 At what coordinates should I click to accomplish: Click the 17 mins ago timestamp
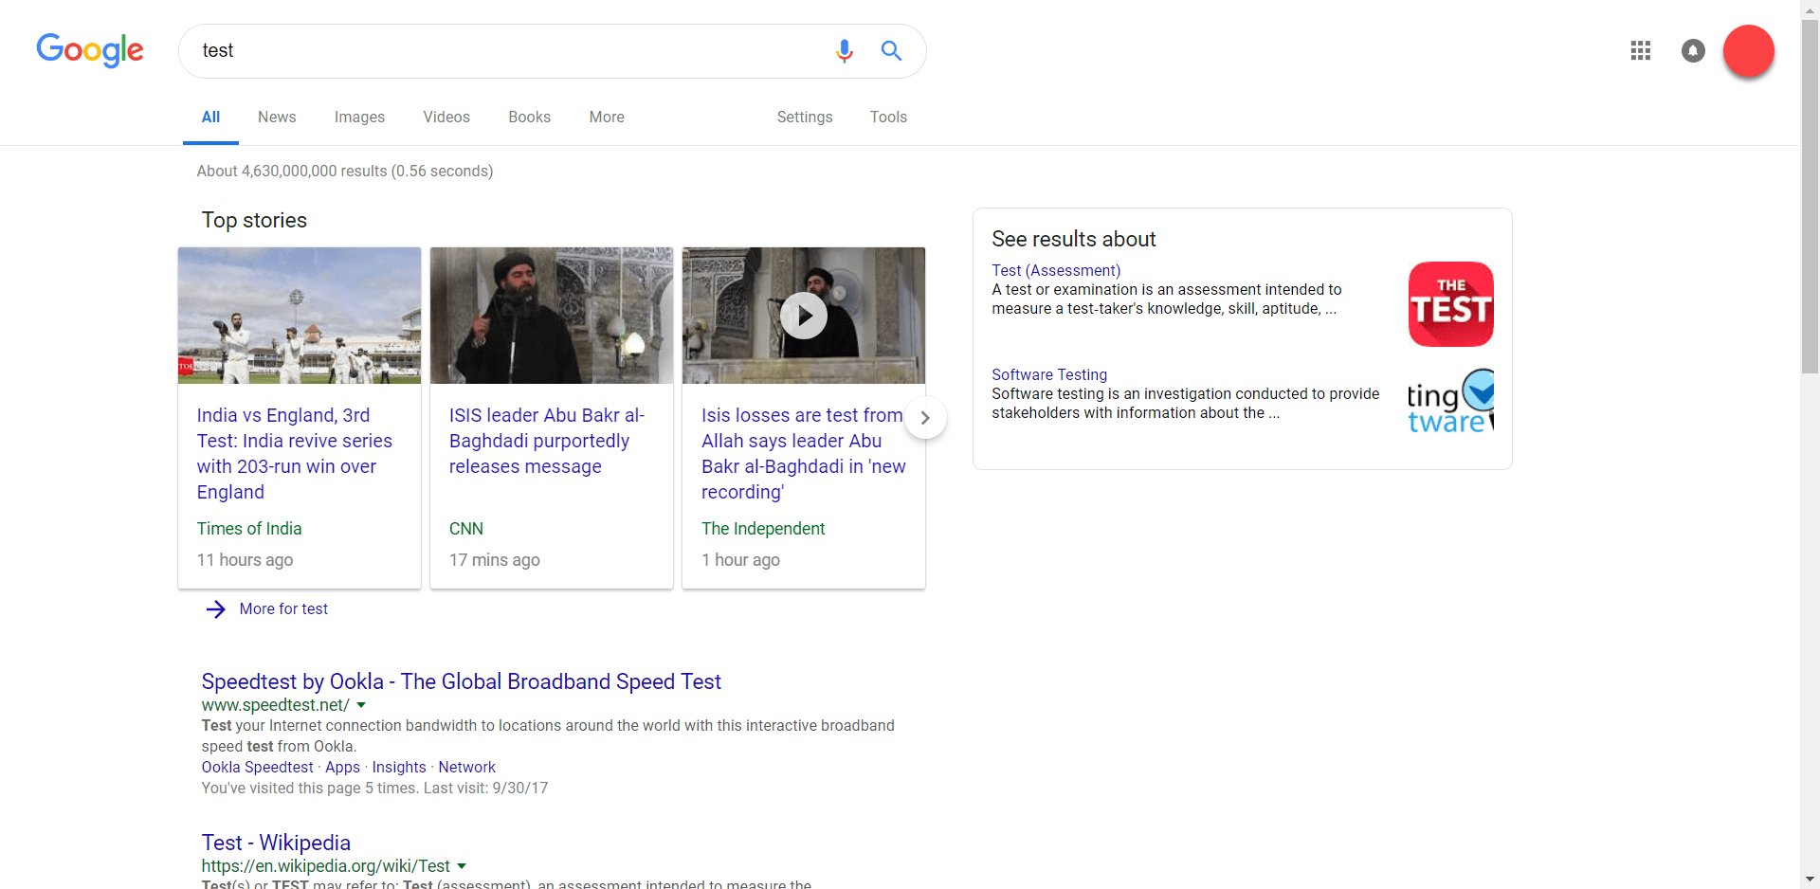pos(495,559)
